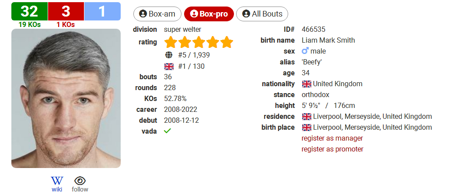
Task: Click the UK flag beside #1 / 130
Action: tap(169, 66)
